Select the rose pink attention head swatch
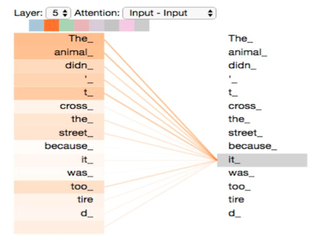318x244 pixels. (81, 25)
